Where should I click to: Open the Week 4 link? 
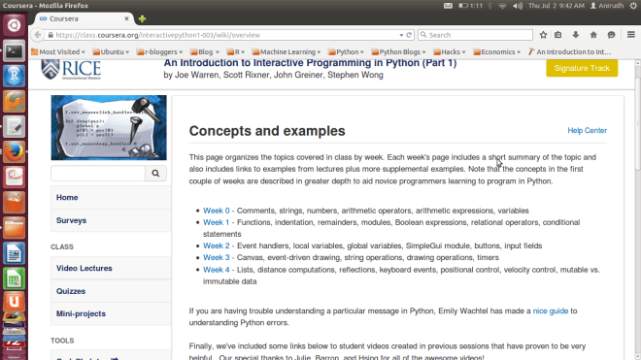click(217, 270)
